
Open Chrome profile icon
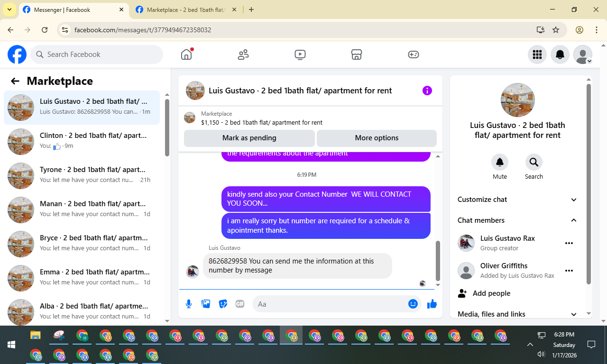click(579, 30)
